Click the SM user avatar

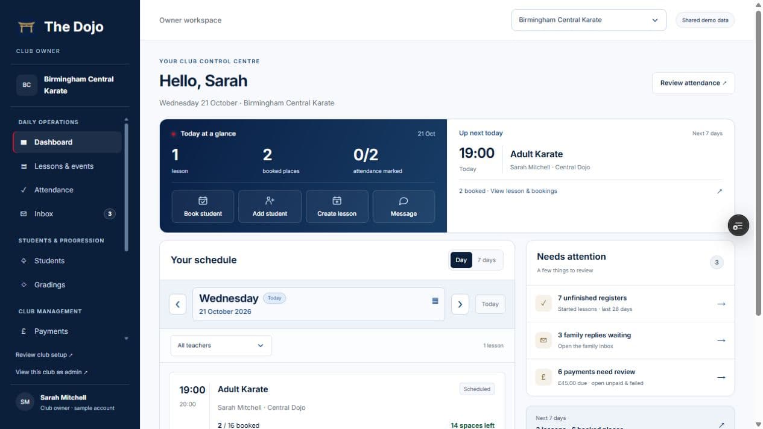pyautogui.click(x=25, y=402)
